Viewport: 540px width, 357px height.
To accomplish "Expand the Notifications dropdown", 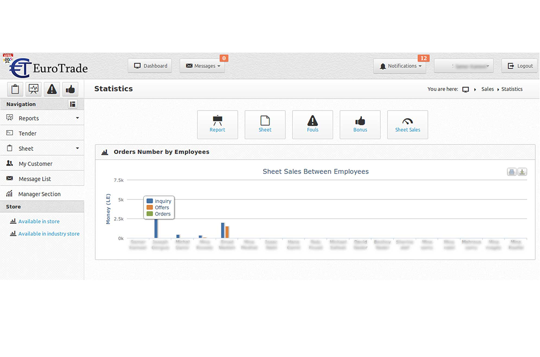I will (x=400, y=66).
